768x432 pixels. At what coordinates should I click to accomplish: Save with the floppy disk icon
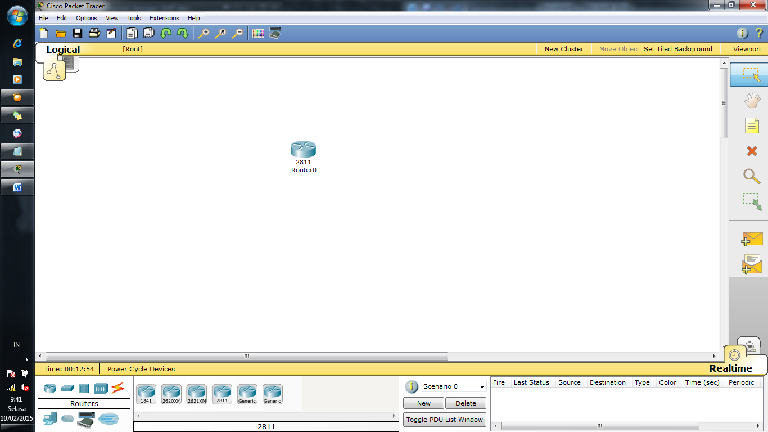click(x=78, y=33)
